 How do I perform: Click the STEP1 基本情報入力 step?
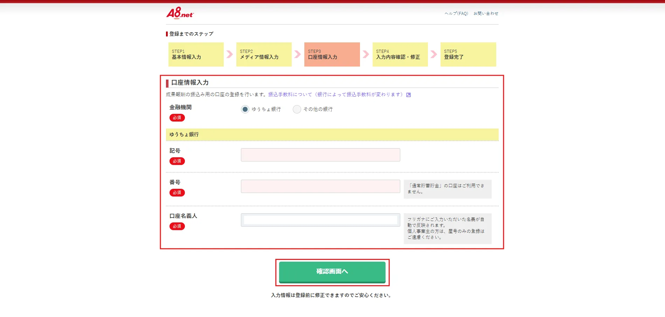click(x=196, y=54)
